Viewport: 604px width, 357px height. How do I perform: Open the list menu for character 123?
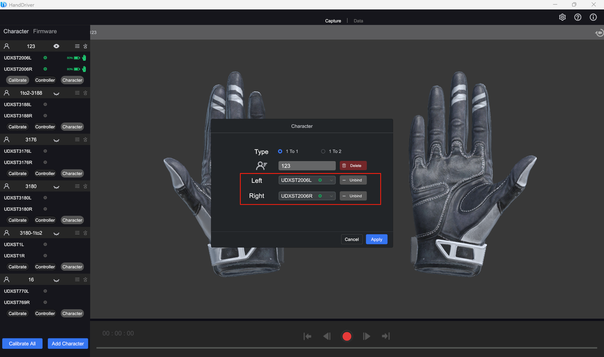(x=77, y=46)
